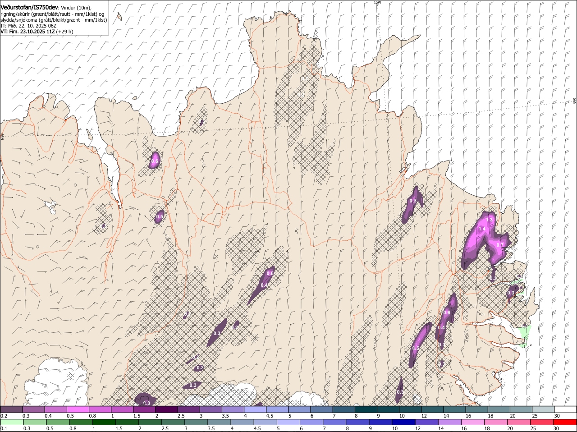Pick the teal 12 swatch in upper legend row
This screenshot has width=577, height=432.
tap(432, 409)
